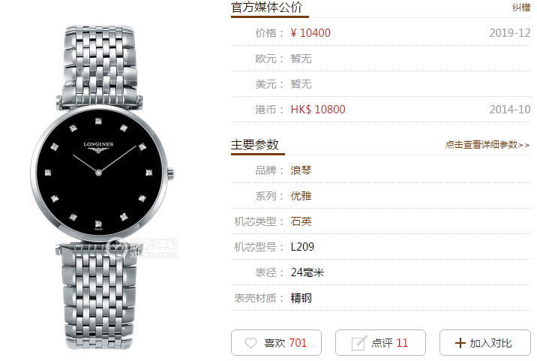This screenshot has width=537, height=361.
Task: Open the 喜欢 701 like button
Action: pyautogui.click(x=276, y=343)
